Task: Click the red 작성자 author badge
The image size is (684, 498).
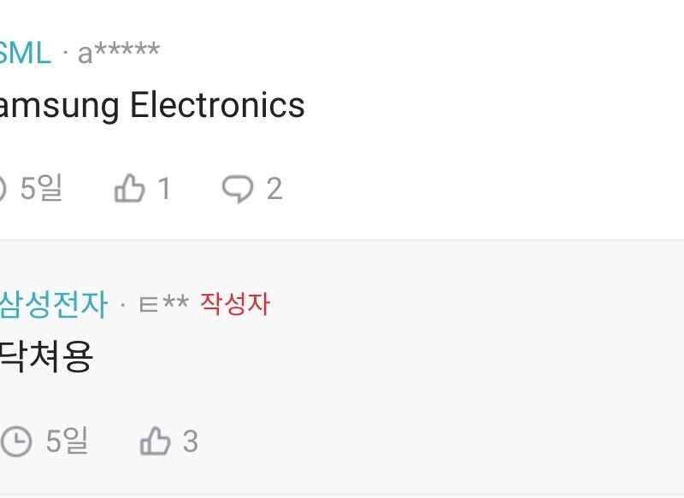Action: click(235, 303)
